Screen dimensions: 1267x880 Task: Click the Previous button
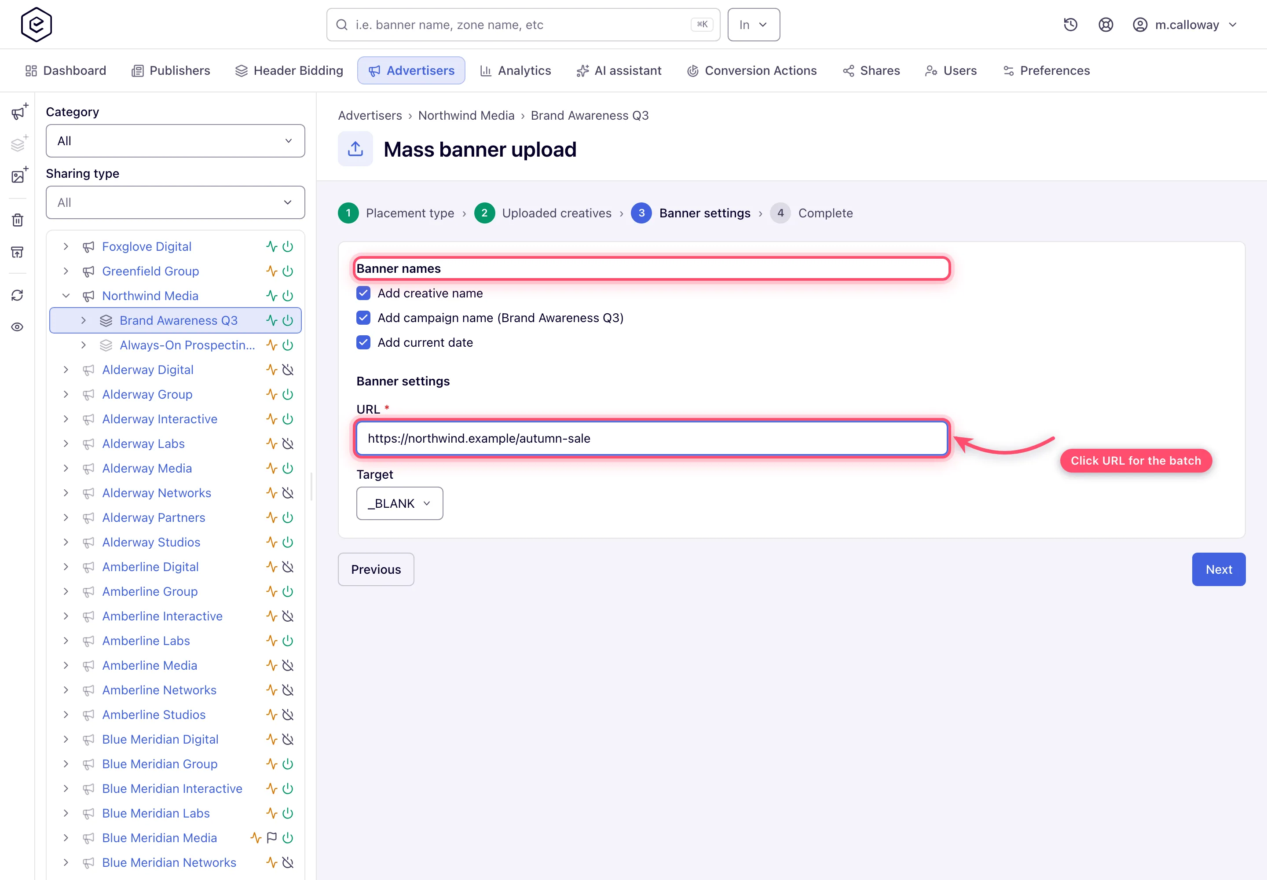tap(376, 569)
